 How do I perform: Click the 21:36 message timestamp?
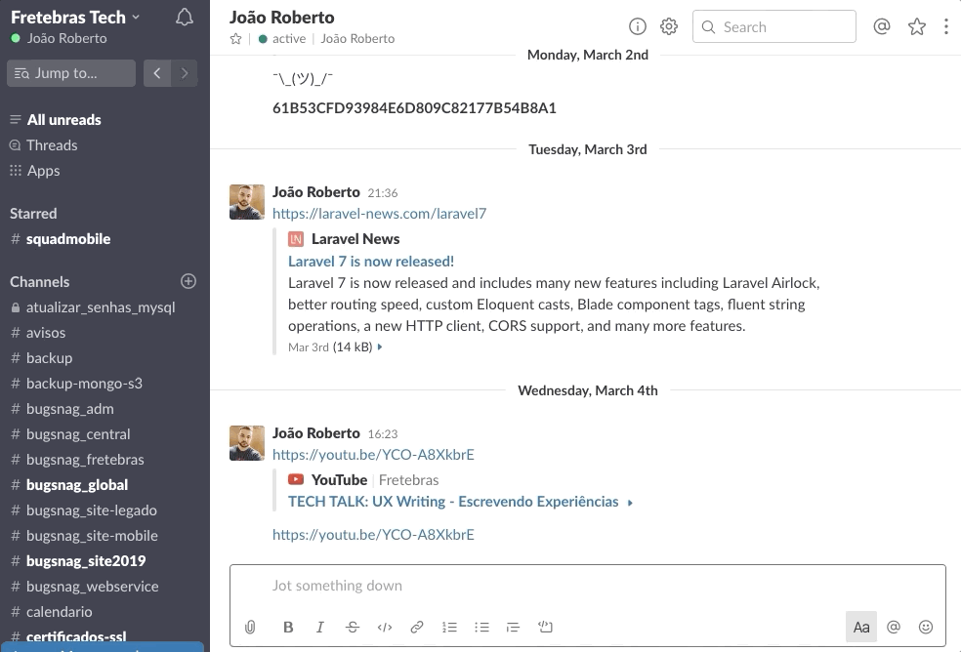(x=383, y=193)
